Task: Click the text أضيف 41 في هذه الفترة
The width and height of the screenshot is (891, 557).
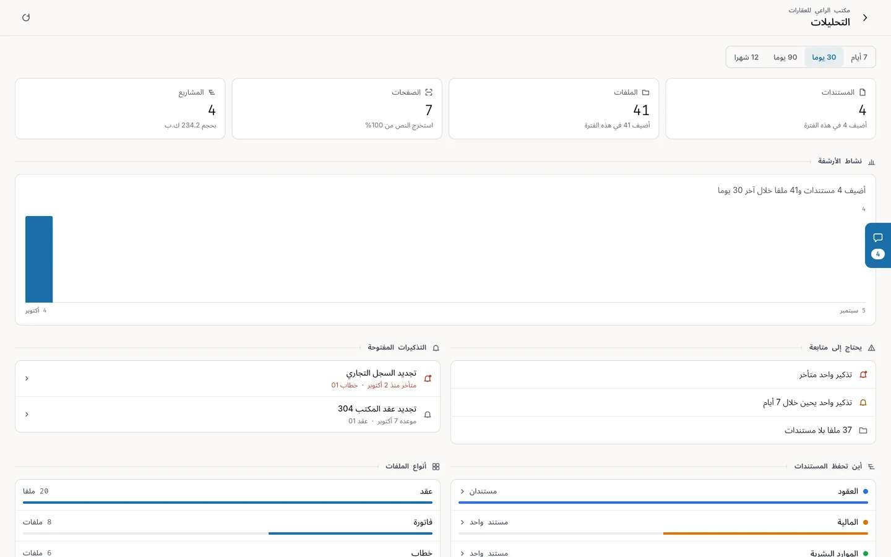Action: [617, 126]
